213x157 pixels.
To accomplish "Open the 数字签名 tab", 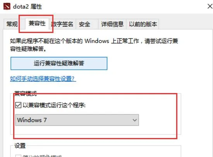I will click(x=62, y=24).
